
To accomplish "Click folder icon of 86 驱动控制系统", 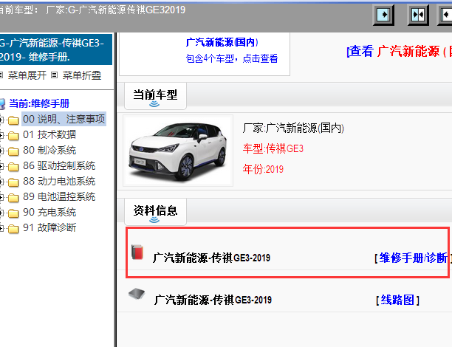I will point(13,166).
